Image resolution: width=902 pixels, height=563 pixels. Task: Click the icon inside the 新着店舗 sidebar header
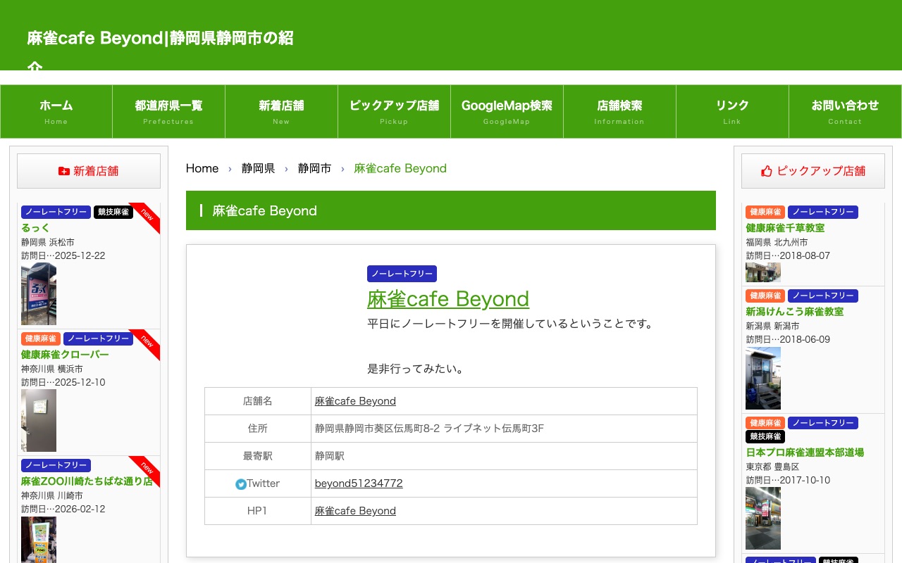(63, 171)
